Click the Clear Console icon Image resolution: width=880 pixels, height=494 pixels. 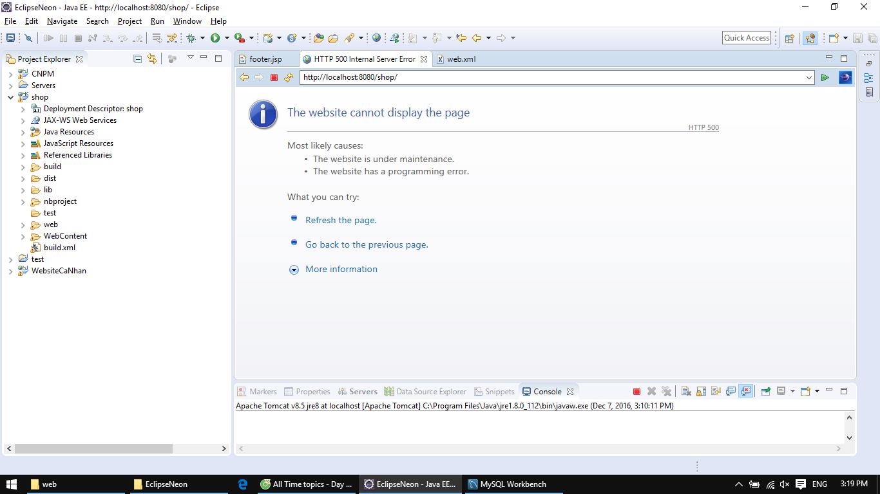(x=686, y=391)
